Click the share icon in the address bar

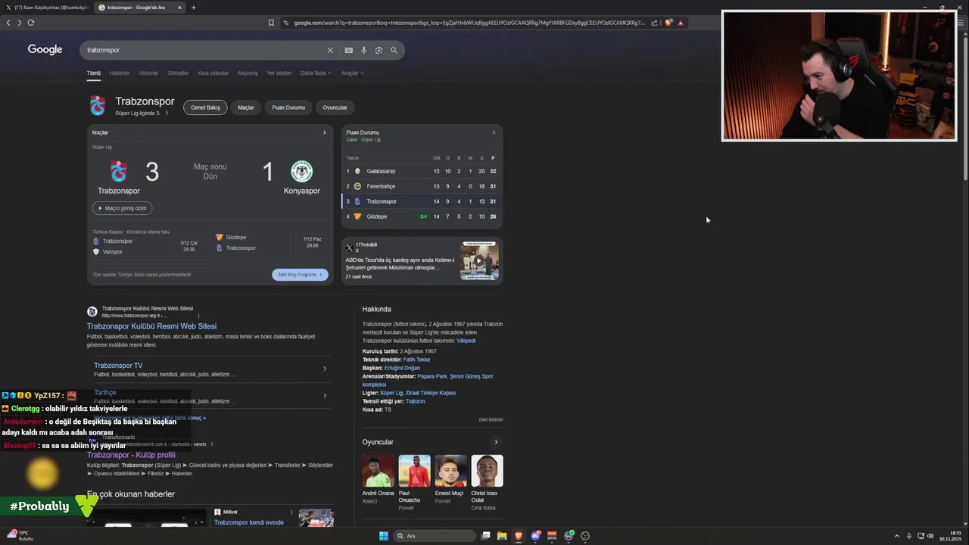tap(654, 23)
